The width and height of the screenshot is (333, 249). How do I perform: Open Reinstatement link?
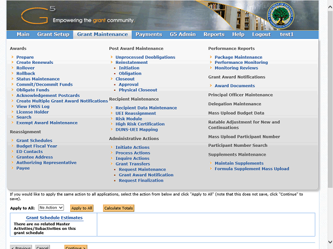(x=132, y=62)
